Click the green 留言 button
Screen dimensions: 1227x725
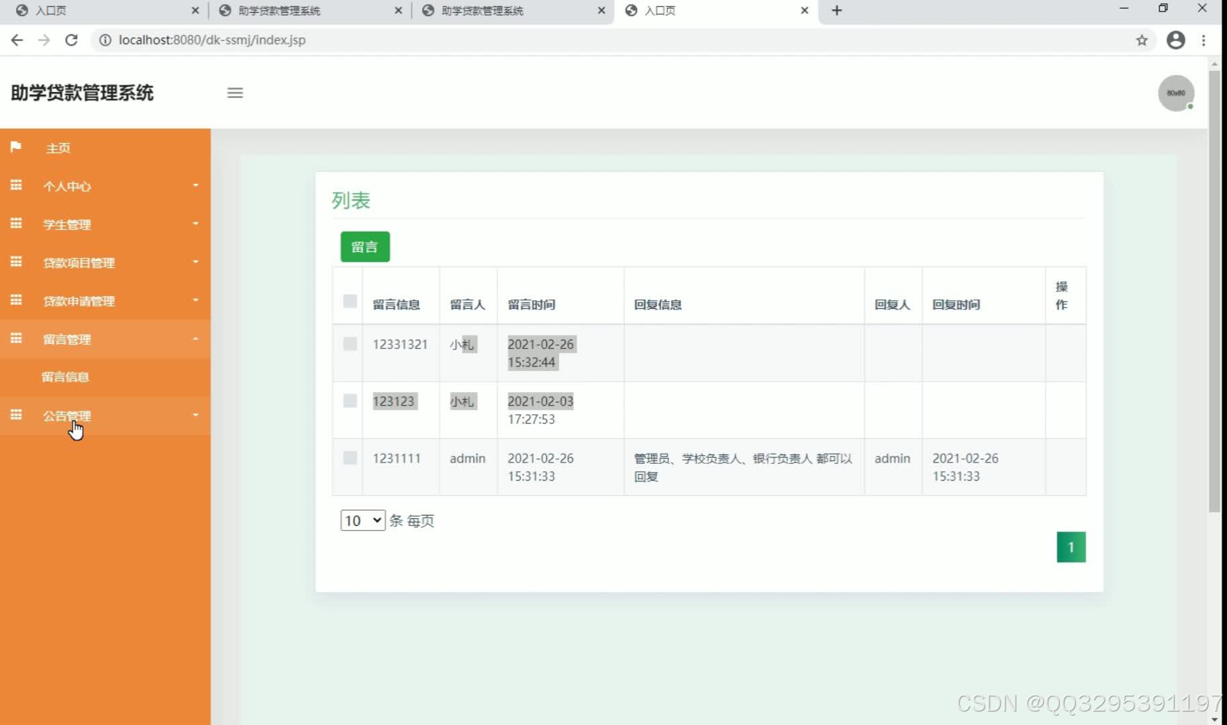point(365,246)
